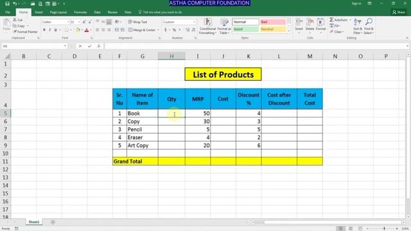Open the Clear eraser dropdown
This screenshot has width=411, height=231.
coord(337,31)
